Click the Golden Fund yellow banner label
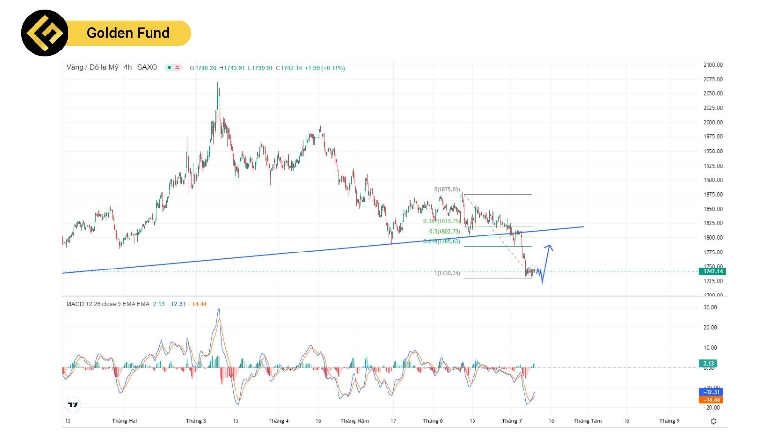 click(x=128, y=33)
